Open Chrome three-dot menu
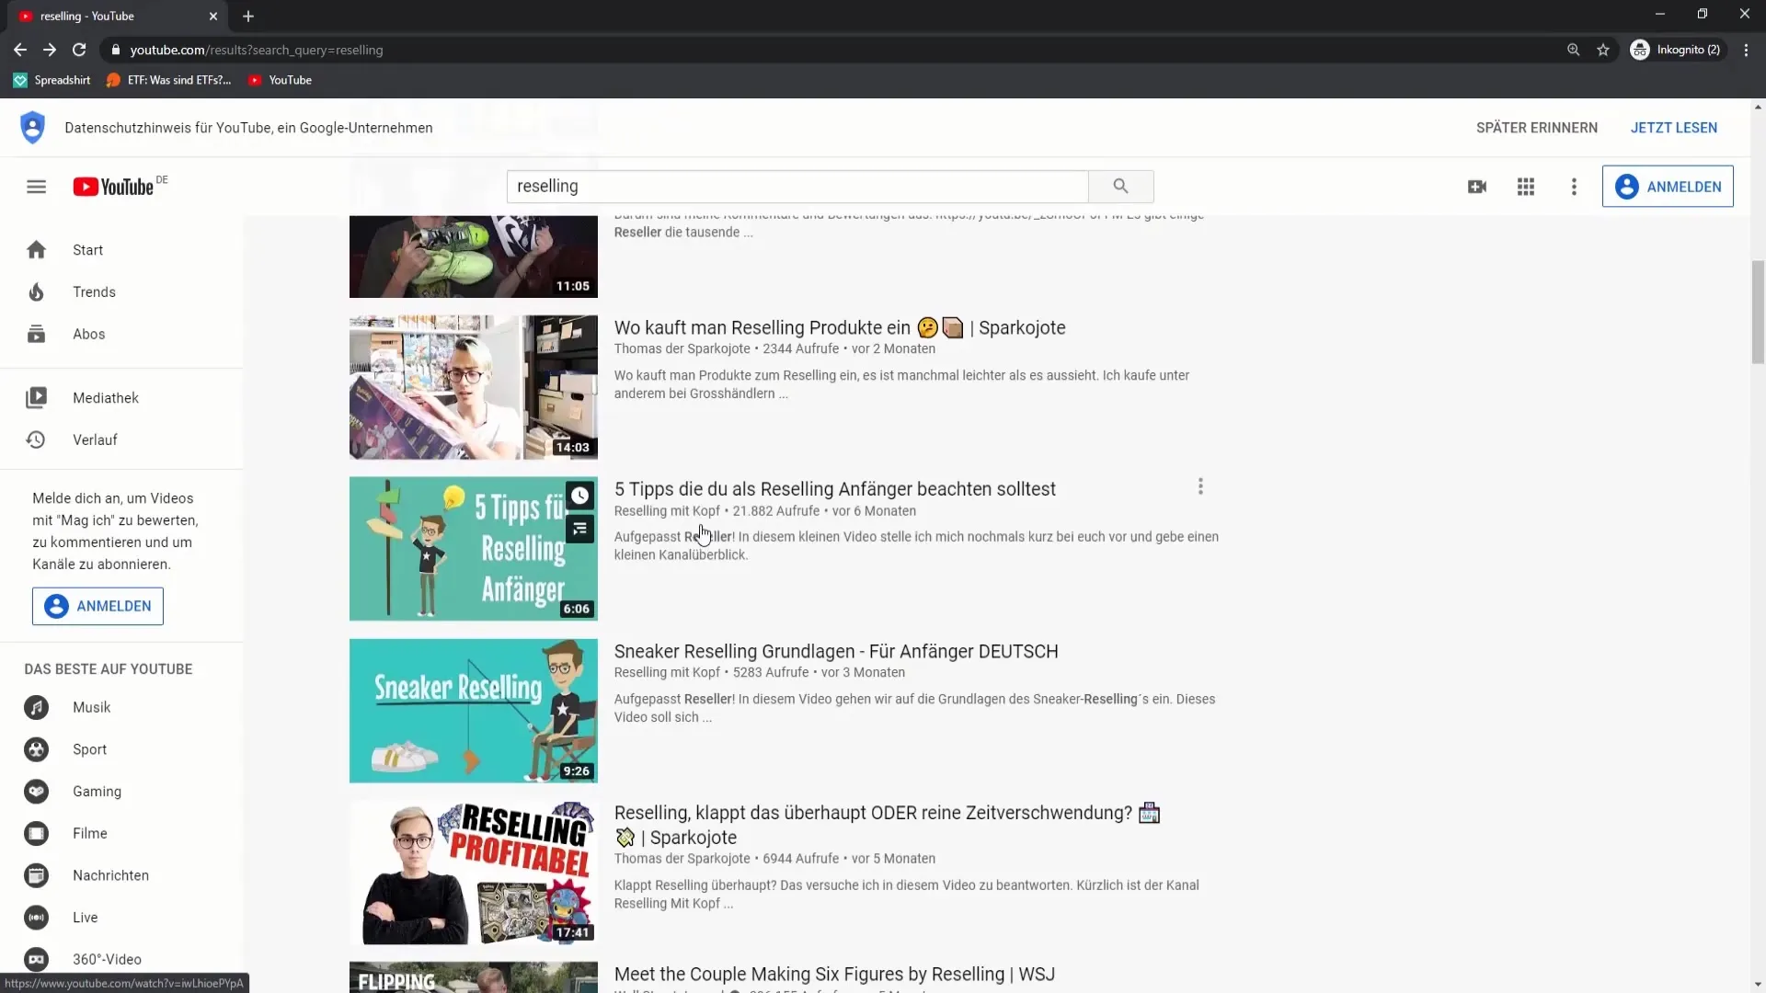The height and width of the screenshot is (993, 1766). [1746, 50]
